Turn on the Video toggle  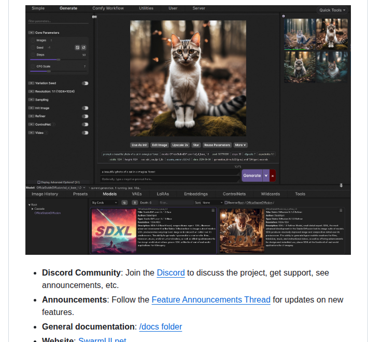pyautogui.click(x=85, y=133)
